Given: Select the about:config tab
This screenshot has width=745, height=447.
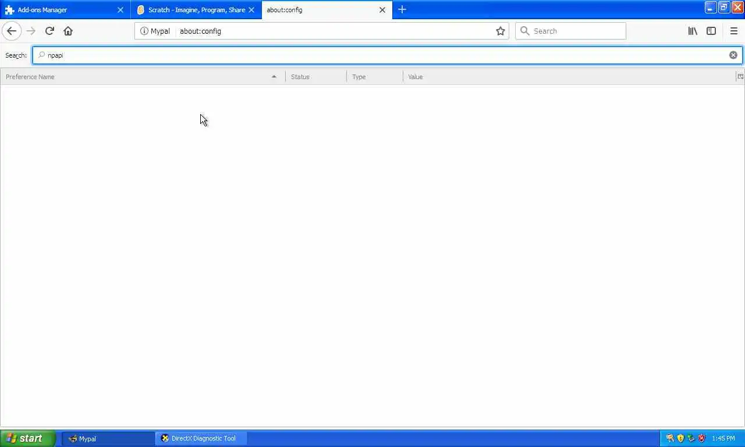Looking at the screenshot, I should [x=327, y=10].
